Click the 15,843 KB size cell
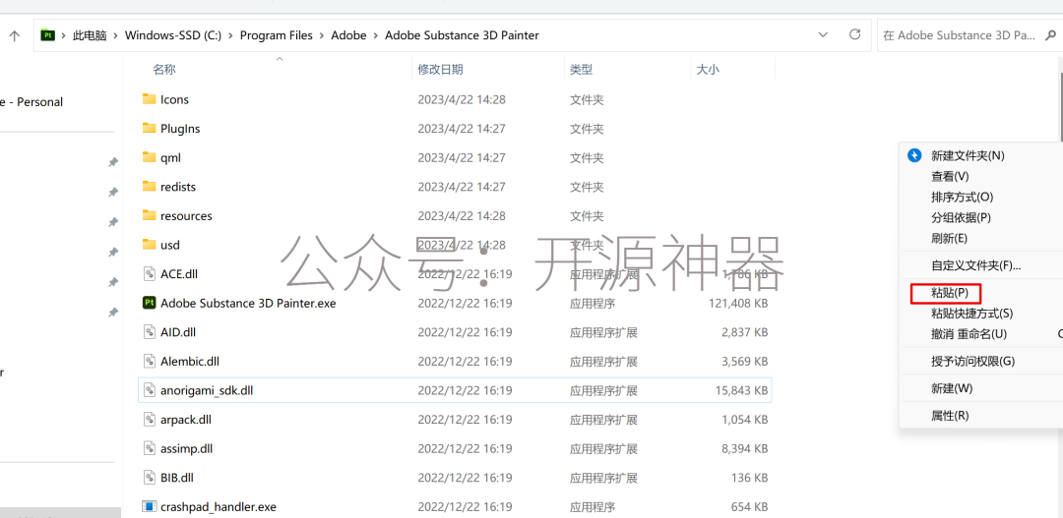This screenshot has width=1063, height=518. (x=742, y=390)
